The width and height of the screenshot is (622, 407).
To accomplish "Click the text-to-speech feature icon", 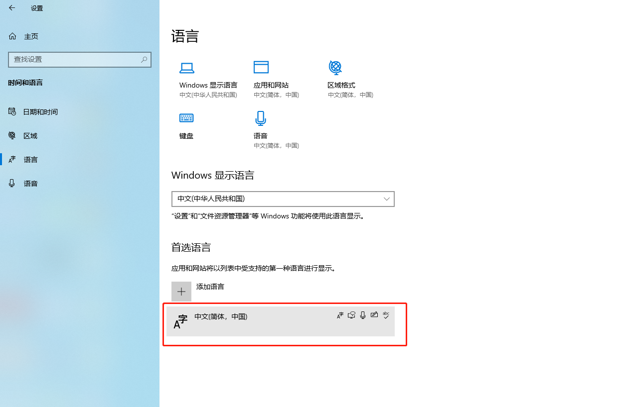I will (x=351, y=315).
